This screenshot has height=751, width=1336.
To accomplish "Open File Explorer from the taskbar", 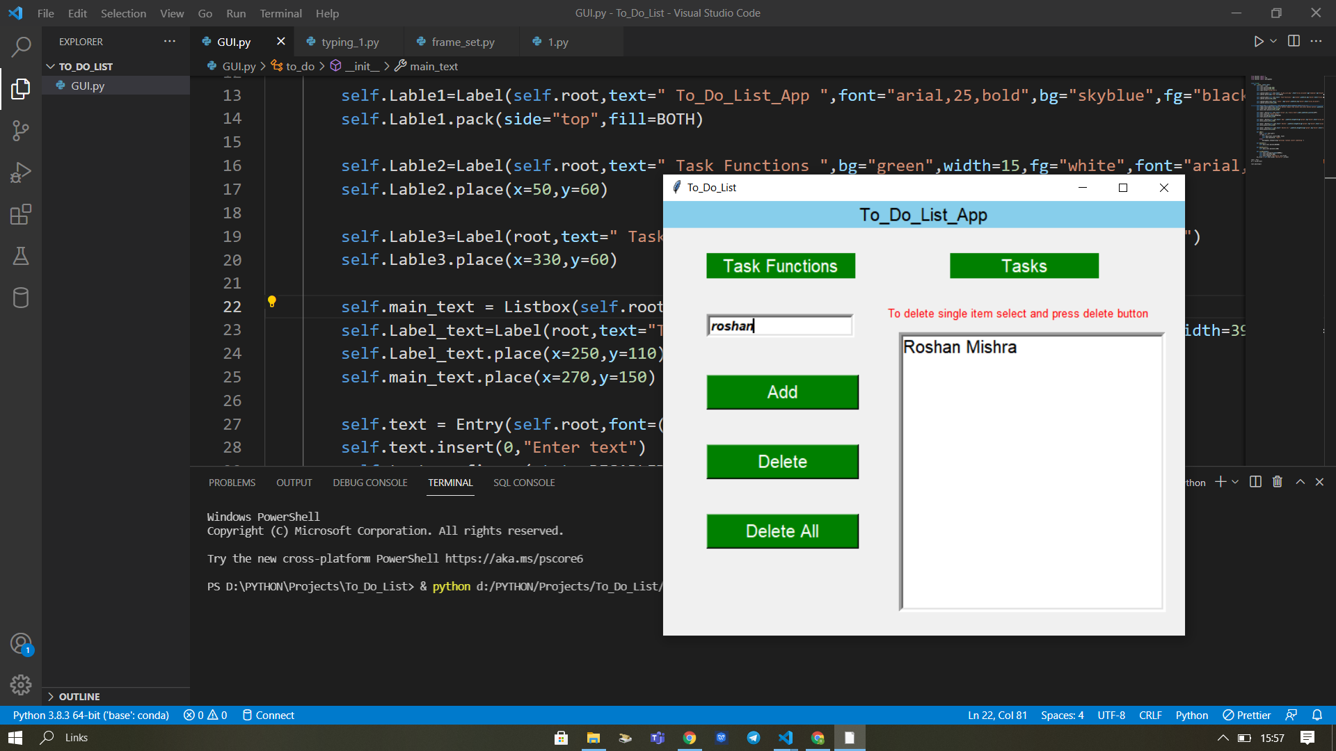I will tap(594, 738).
